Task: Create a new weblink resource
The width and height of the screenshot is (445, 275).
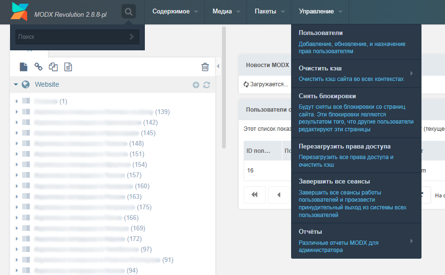Action: (x=38, y=67)
